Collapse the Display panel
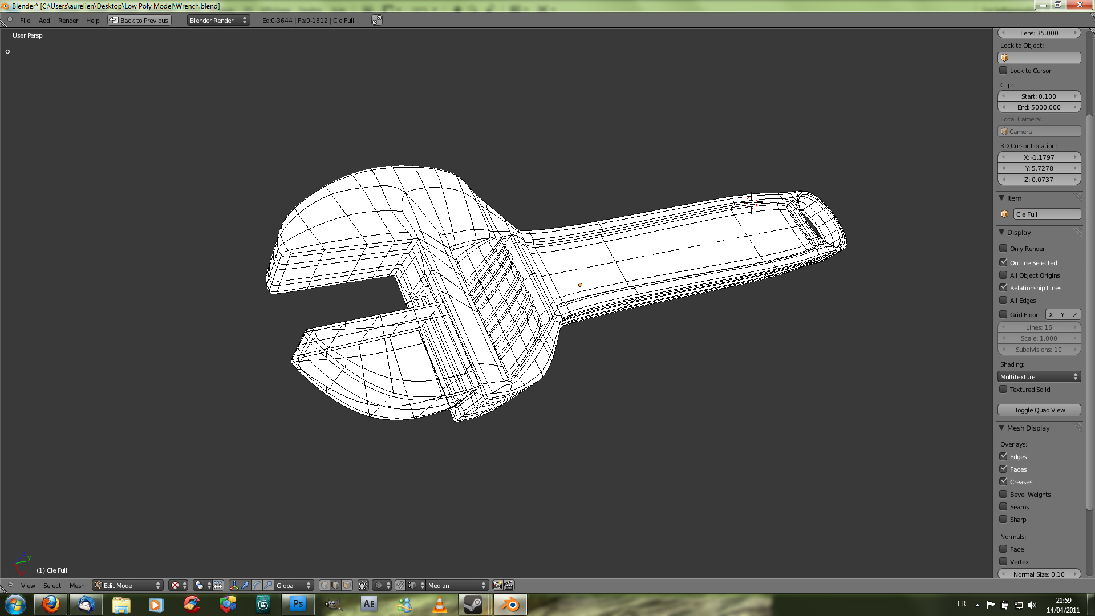This screenshot has width=1095, height=616. (1001, 232)
